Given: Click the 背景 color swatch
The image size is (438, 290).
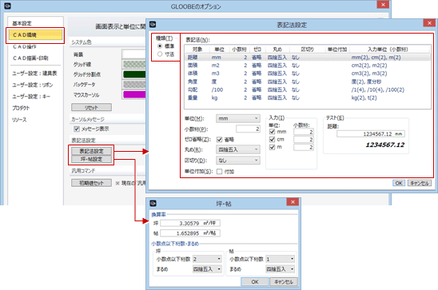Looking at the screenshot, I should [x=134, y=54].
